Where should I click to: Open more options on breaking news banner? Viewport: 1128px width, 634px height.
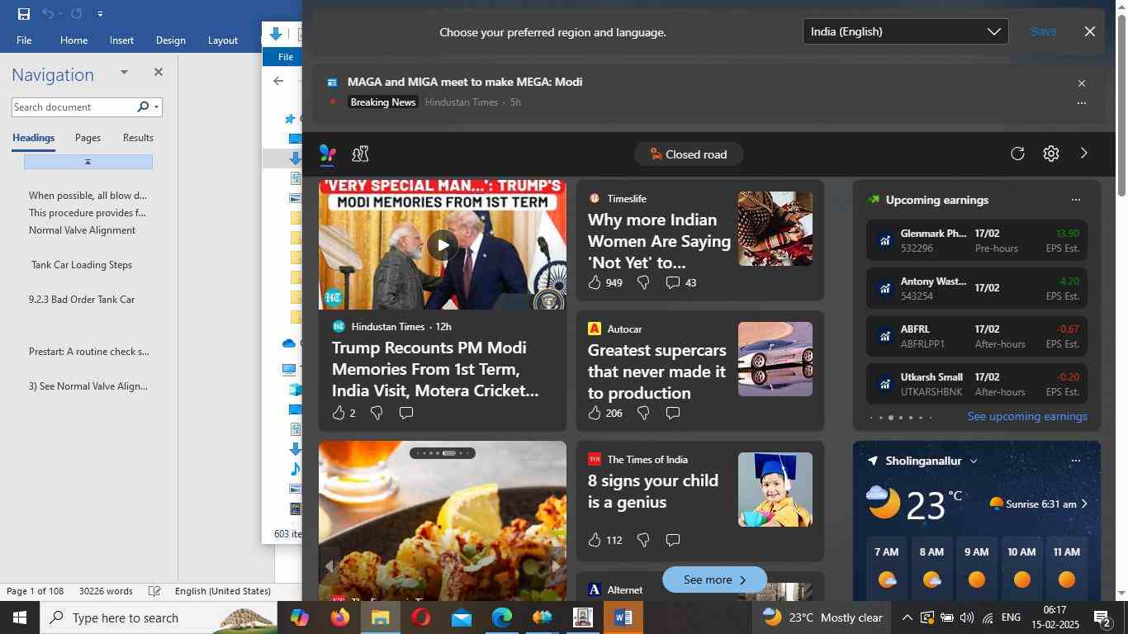[1082, 103]
